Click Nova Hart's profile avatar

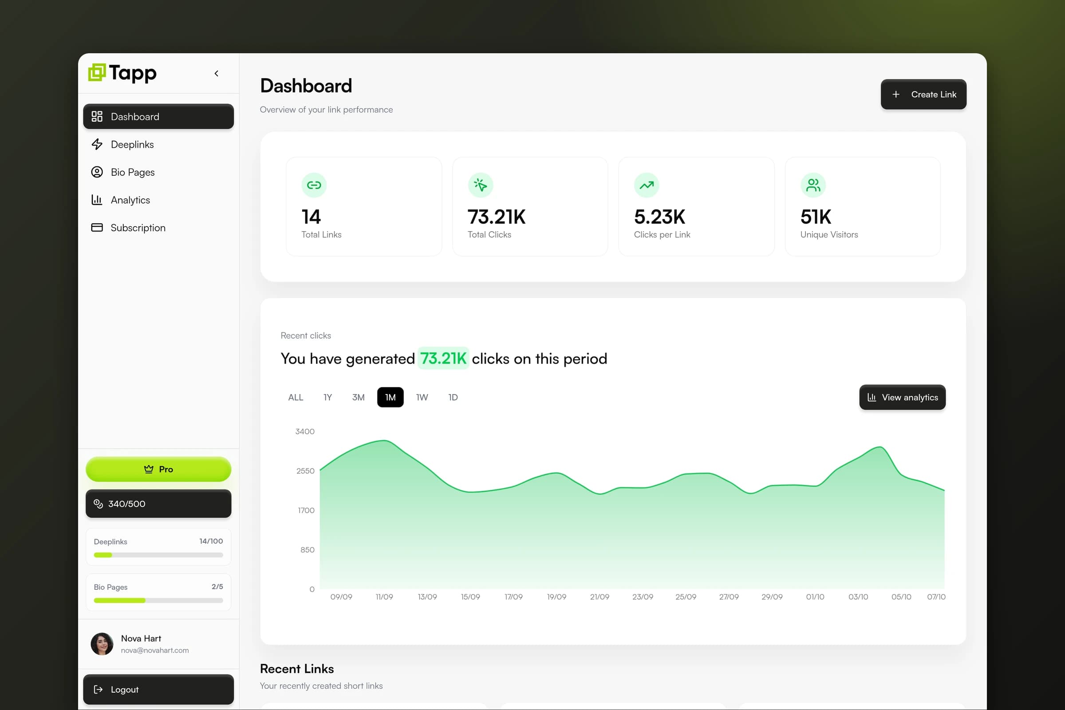[x=102, y=643]
